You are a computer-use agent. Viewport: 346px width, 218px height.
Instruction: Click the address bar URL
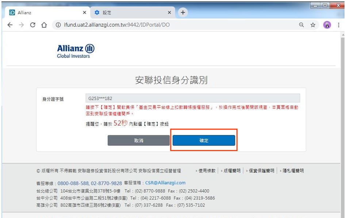coord(117,25)
